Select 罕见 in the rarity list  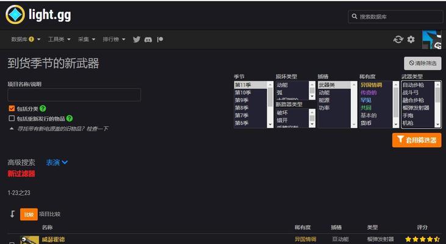coord(376,101)
